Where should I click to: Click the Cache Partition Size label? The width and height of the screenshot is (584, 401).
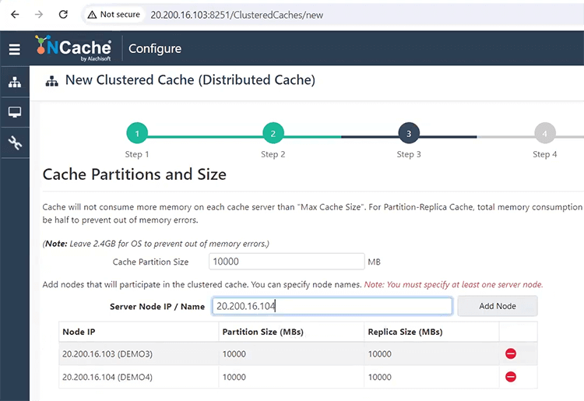point(150,262)
